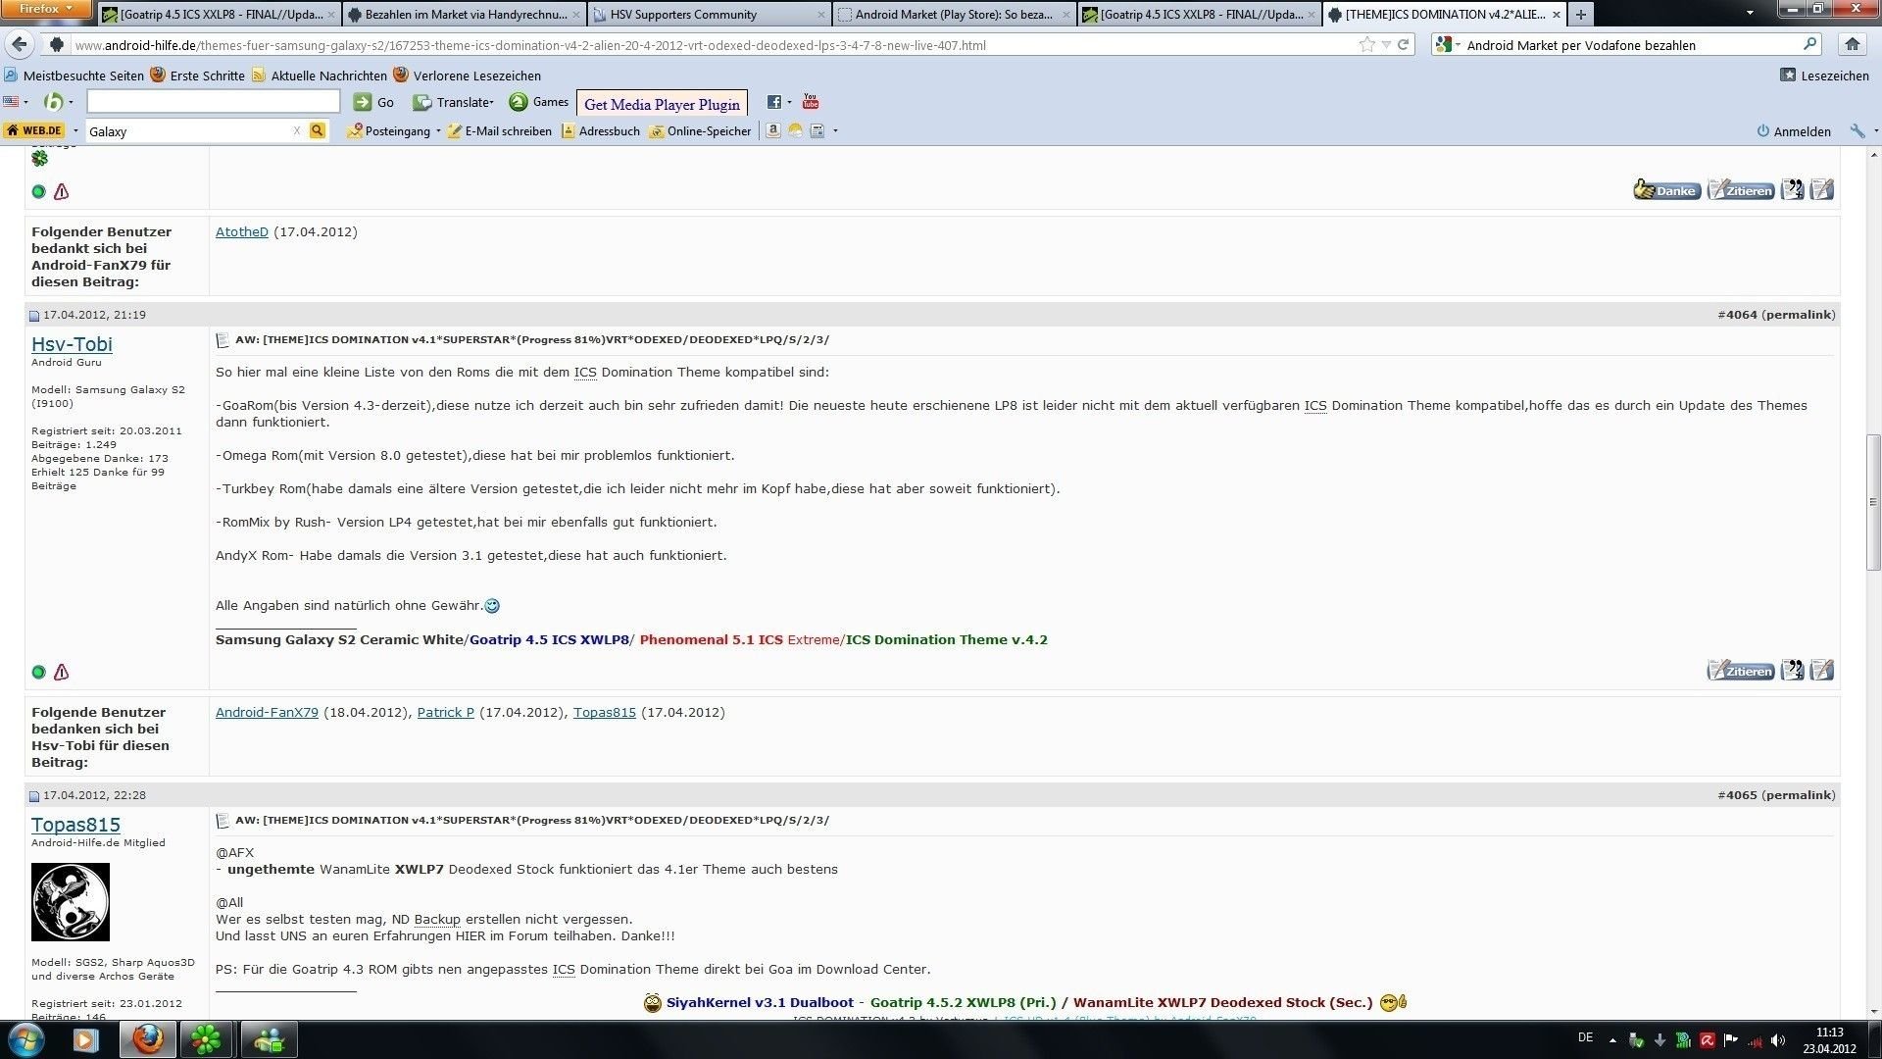
Task: Click the Games toolbar button
Action: pyautogui.click(x=538, y=102)
